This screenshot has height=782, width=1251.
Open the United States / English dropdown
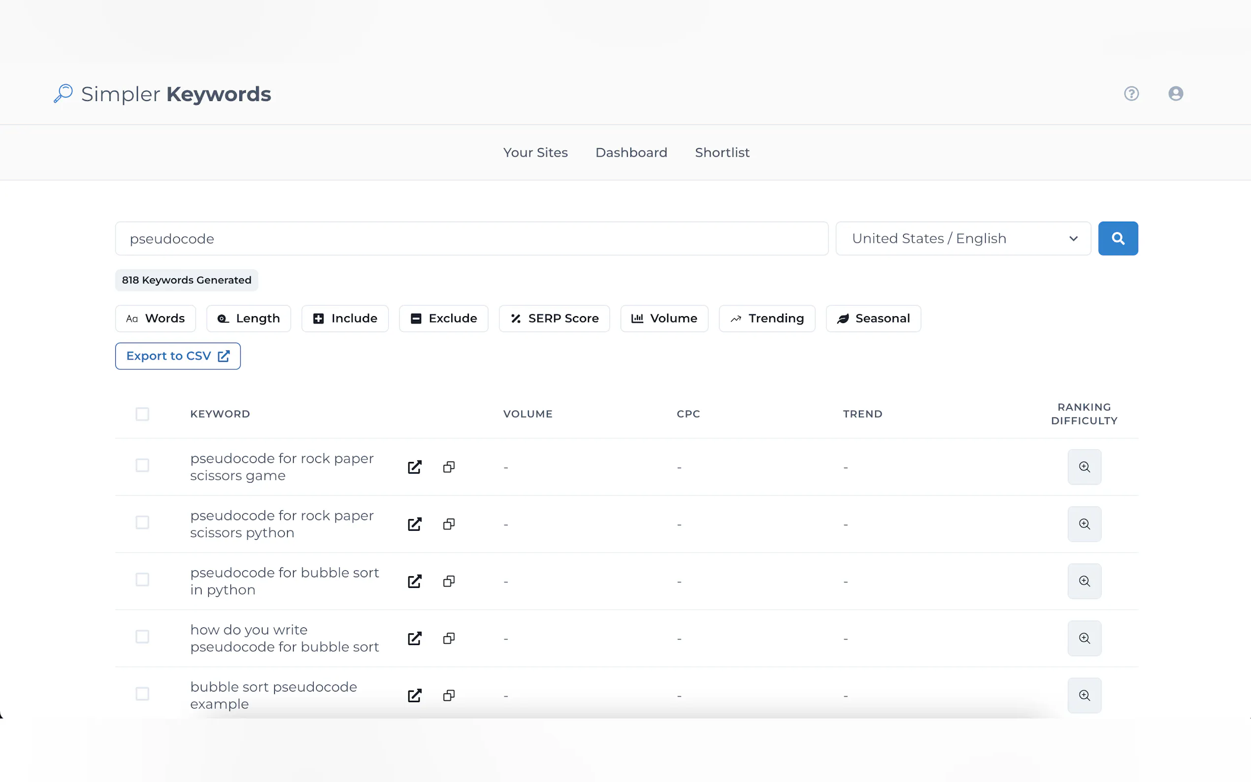[963, 238]
